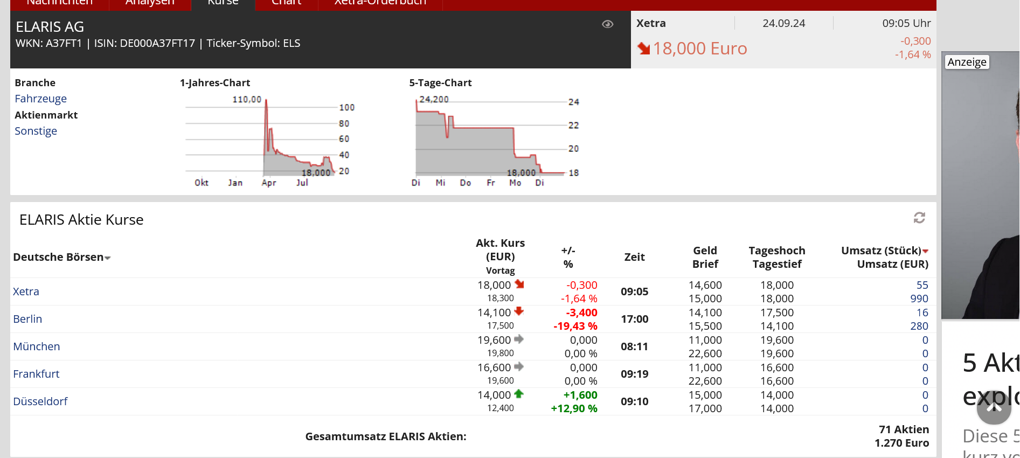Open the Sonstige stock market link
The image size is (1020, 458).
pyautogui.click(x=36, y=131)
